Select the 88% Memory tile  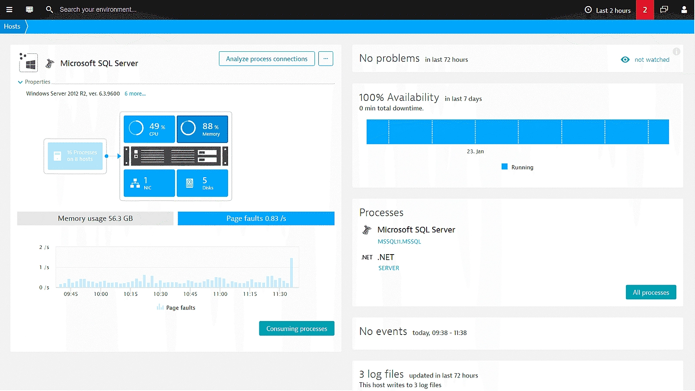[x=202, y=129]
